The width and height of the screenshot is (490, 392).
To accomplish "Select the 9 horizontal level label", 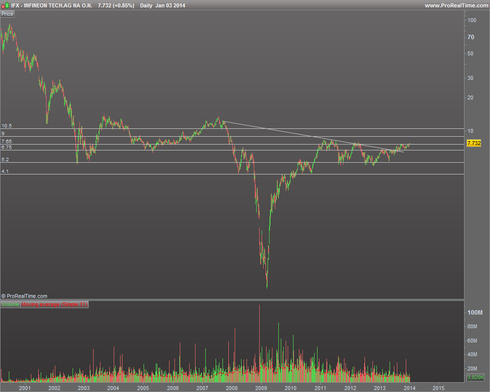I will 3,133.
